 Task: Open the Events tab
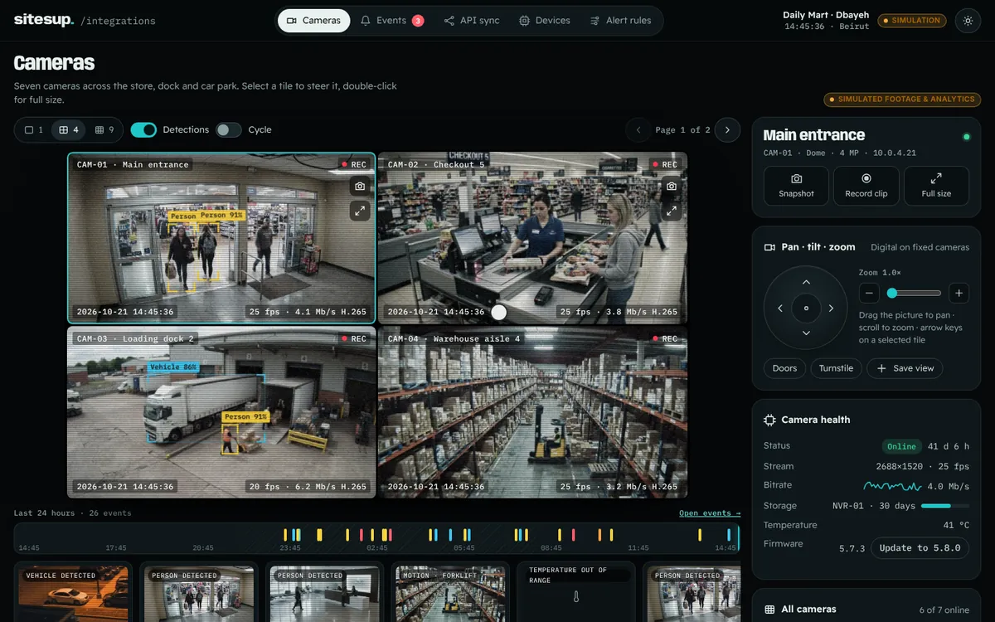click(392, 21)
